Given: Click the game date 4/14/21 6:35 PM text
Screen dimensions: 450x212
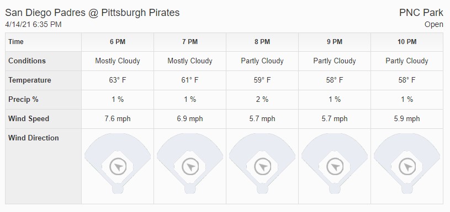Looking at the screenshot, I should 33,24.
